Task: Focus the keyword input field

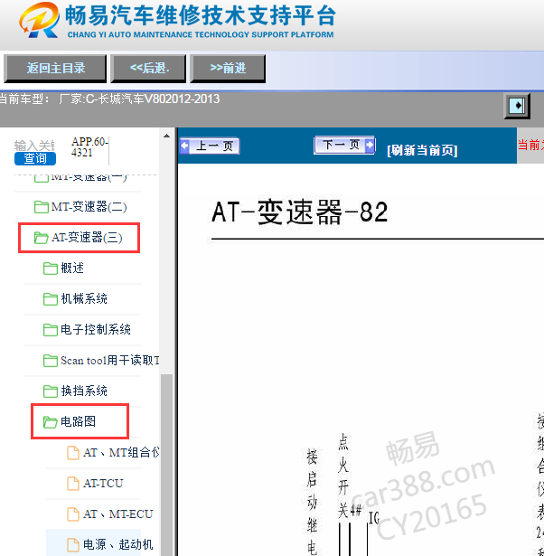Action: click(34, 146)
